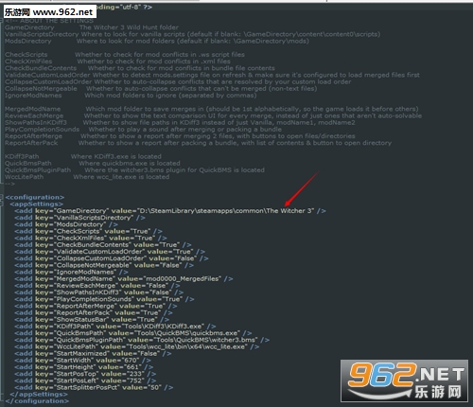Screen dimensions: 473x407
Task: Click the 962.NET logo at bottom right
Action: 404,380
